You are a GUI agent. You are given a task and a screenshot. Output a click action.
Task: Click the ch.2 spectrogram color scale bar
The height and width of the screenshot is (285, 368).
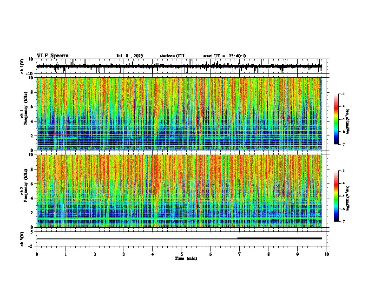(336, 196)
